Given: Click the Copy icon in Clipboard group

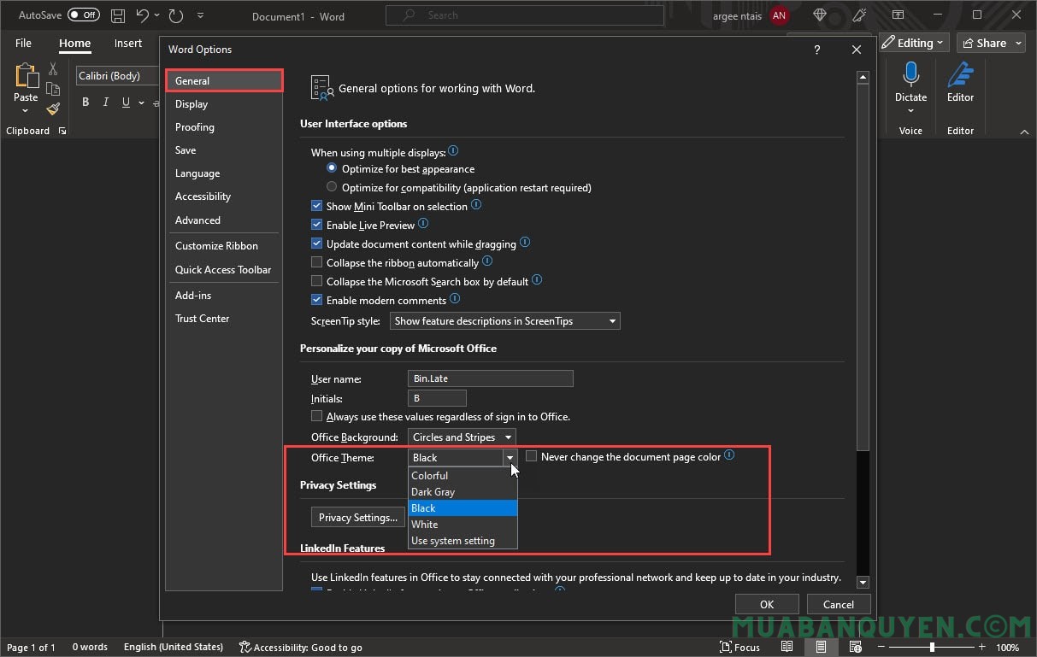Looking at the screenshot, I should click(x=53, y=89).
